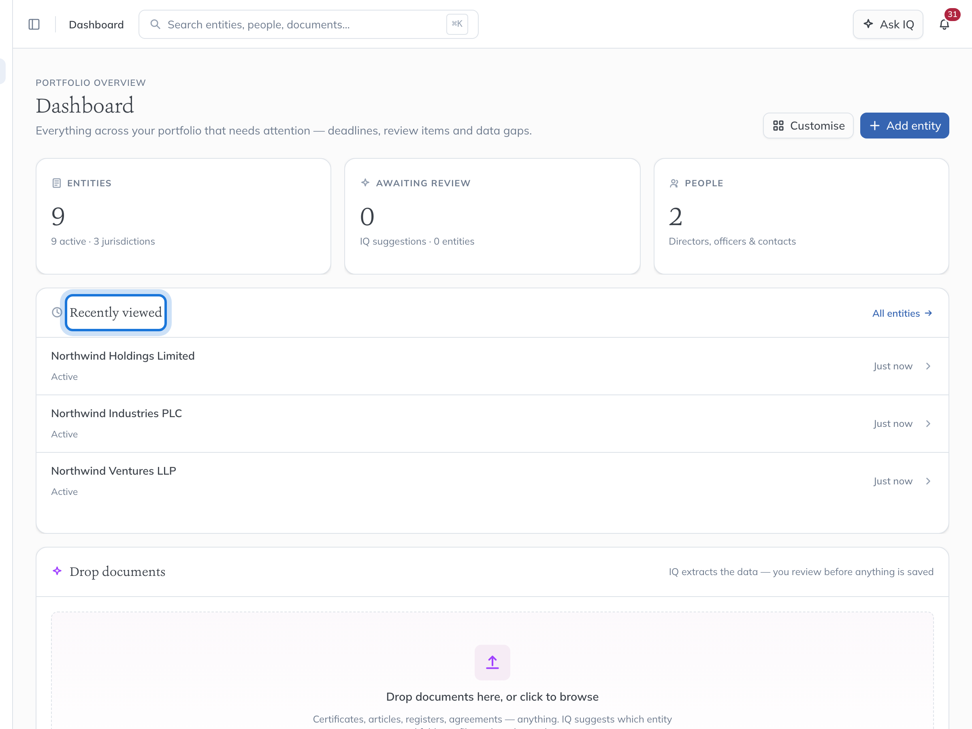The width and height of the screenshot is (972, 729).
Task: Click 'Drop documents here, or click to browse'
Action: [x=492, y=697]
